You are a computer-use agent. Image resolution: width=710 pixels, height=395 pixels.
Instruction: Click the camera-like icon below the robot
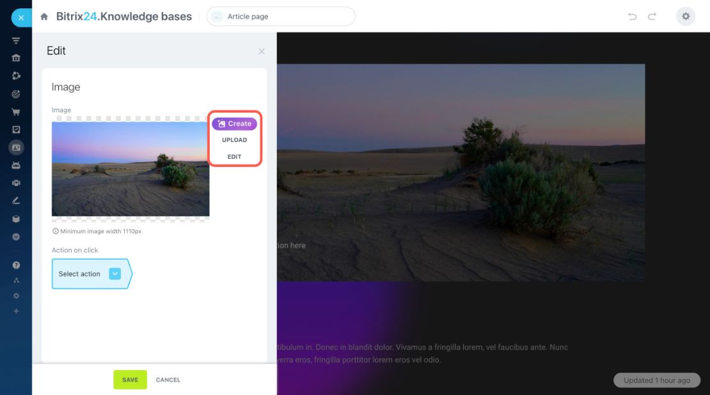tap(16, 183)
